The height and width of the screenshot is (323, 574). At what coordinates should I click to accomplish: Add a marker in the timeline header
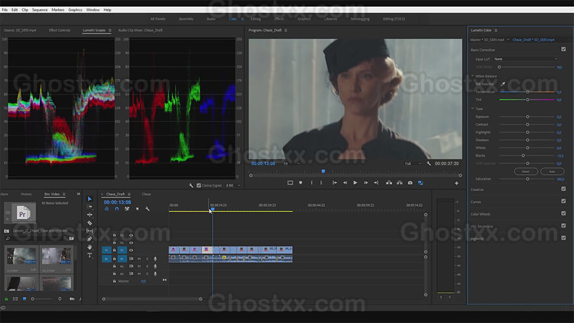(x=137, y=209)
